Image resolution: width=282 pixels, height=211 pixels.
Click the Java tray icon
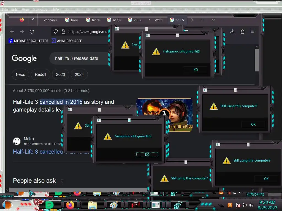tap(230, 205)
